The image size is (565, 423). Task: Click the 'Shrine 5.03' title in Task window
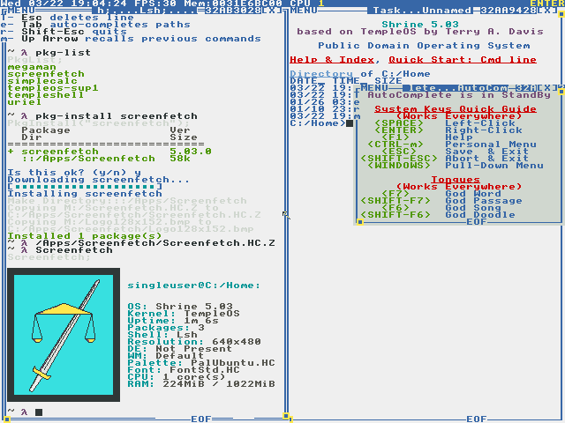coord(420,25)
